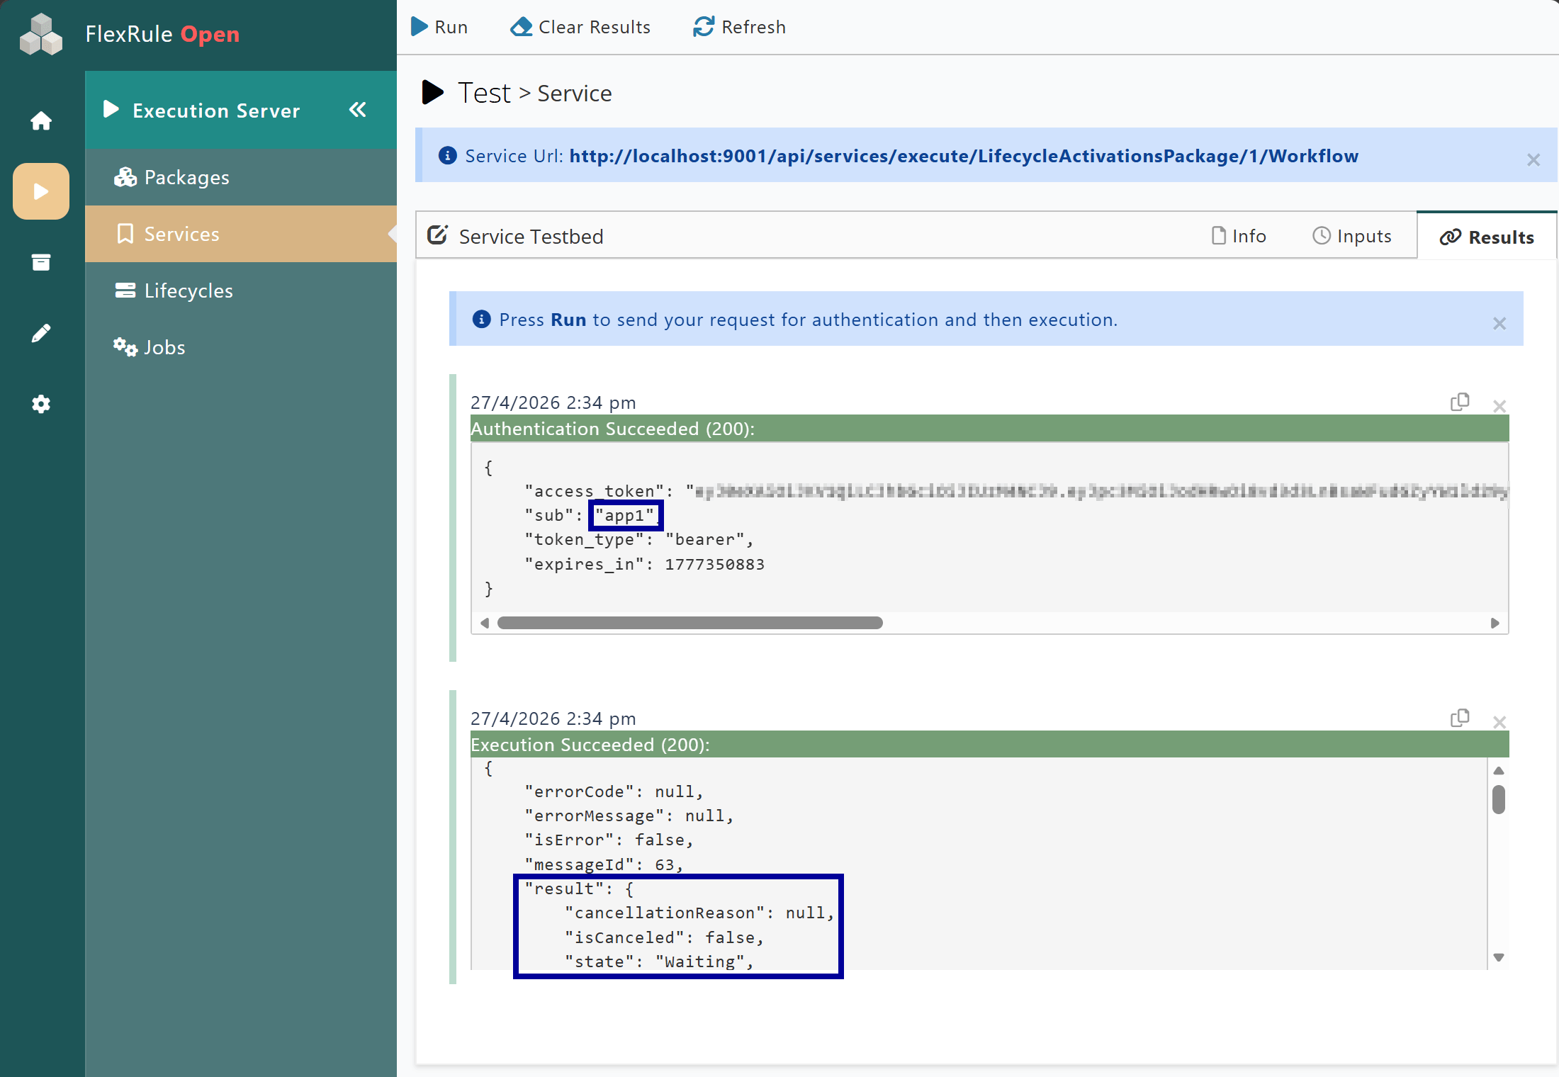The height and width of the screenshot is (1077, 1559).
Task: Copy the Authentication Succeeded result
Action: coord(1460,402)
